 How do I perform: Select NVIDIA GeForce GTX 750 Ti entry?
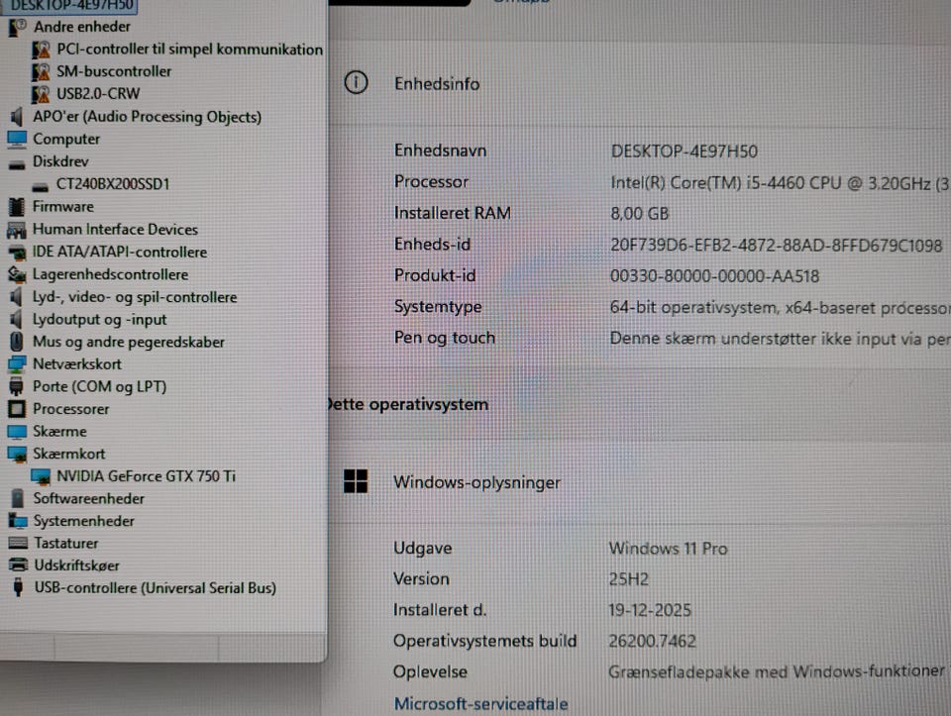tap(147, 476)
